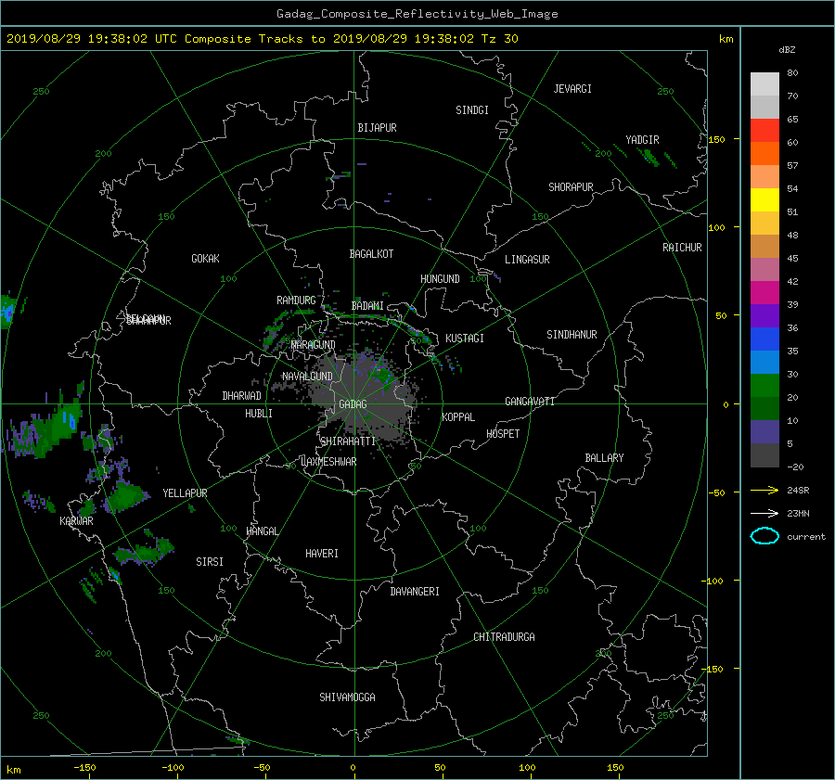Click the dark gray -20 dBZ legend swatch
This screenshot has height=780, width=835.
[x=764, y=455]
